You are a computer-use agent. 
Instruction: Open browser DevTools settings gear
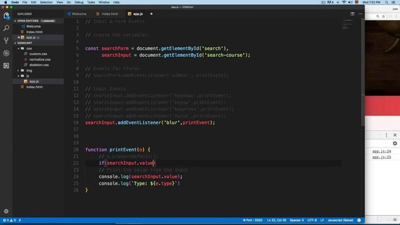point(395,143)
